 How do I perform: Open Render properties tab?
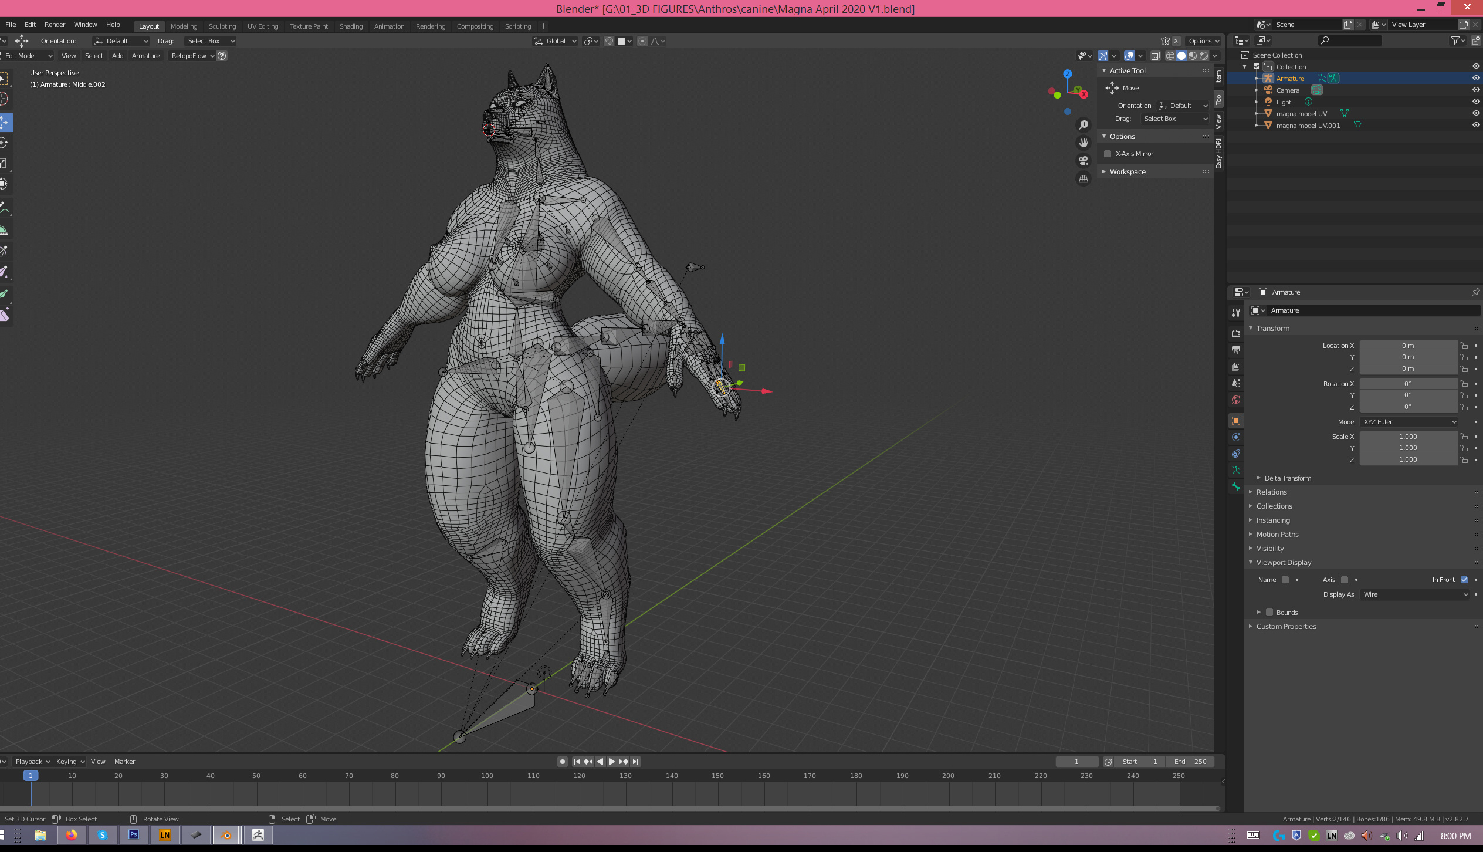[1236, 333]
